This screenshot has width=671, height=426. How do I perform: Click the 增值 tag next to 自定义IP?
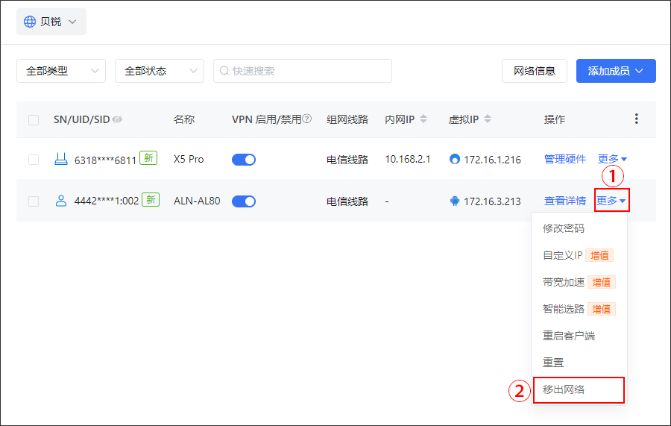599,256
